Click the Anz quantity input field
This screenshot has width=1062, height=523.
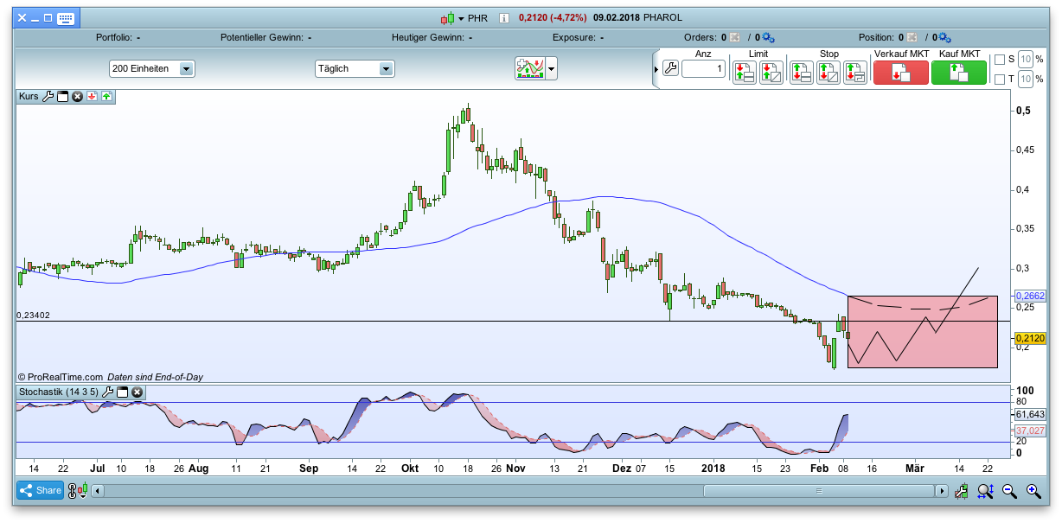[x=703, y=68]
